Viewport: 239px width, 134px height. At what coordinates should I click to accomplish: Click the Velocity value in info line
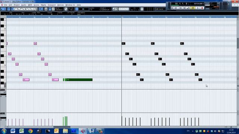[x=52, y=14]
